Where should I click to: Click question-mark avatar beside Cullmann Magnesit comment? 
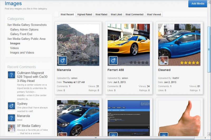click(11, 75)
